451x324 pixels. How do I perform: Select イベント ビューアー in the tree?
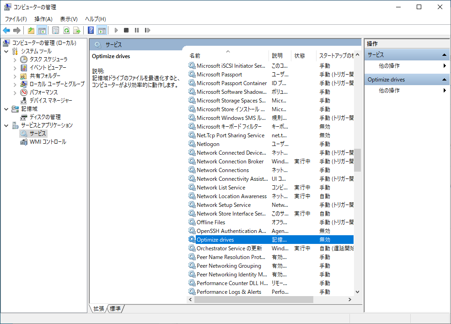(48, 68)
